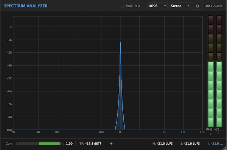Click the 5k frequency axis label
227x150 pixels.
(164, 132)
